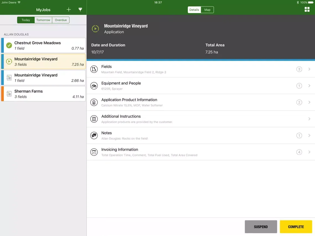The width and height of the screenshot is (315, 236).
Task: Click the Wi-Fi signal icon in status bar
Action: point(19,2)
